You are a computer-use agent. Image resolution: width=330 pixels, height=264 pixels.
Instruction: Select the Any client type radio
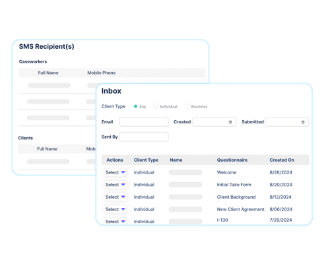[135, 106]
